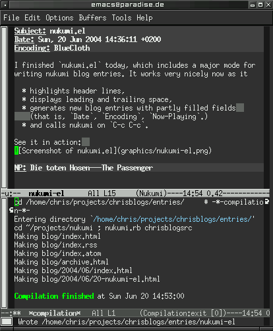Viewport: 273px width, 331px height.
Task: Click the (Nukumi) major mode indicator
Action: point(152,193)
